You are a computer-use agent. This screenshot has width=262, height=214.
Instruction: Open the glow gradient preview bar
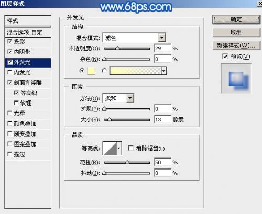[135, 71]
